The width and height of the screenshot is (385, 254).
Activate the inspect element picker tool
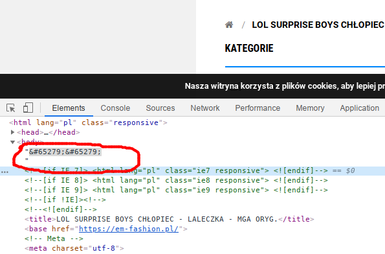tap(11, 108)
